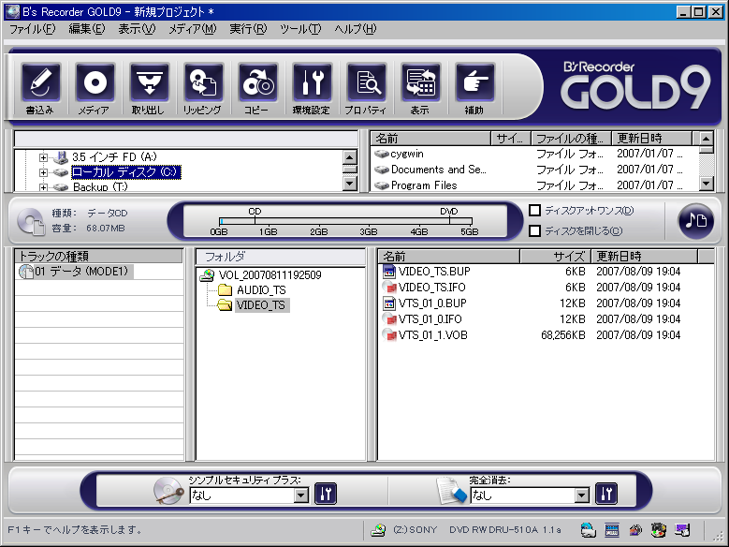Viewport: 729px width, 547px height.
Task: Click the 書込み (write) toolbar icon
Action: 40,82
